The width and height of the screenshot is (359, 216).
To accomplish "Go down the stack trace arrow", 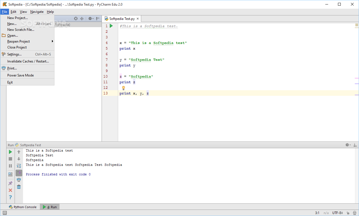I will click(x=19, y=159).
